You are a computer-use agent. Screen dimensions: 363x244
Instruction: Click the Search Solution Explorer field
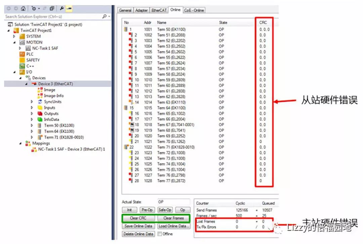(x=53, y=16)
